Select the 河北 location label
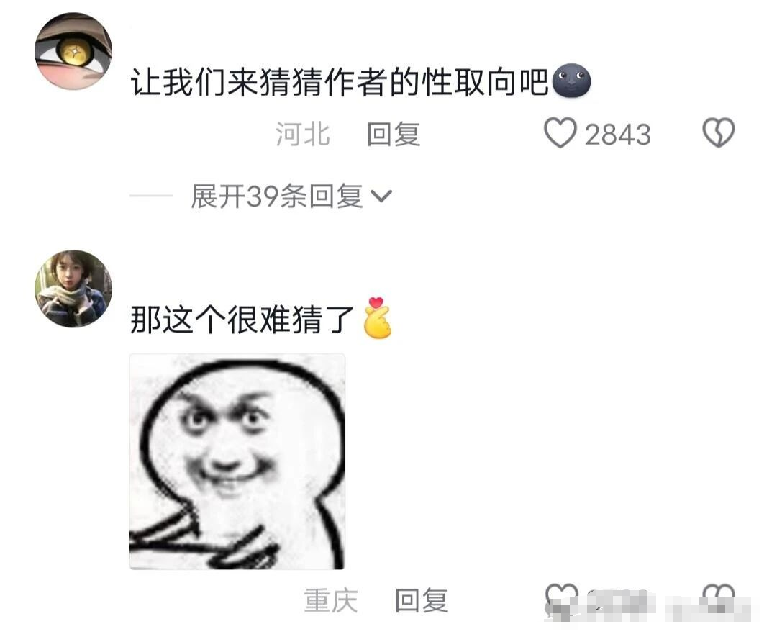The height and width of the screenshot is (642, 777). (x=303, y=135)
